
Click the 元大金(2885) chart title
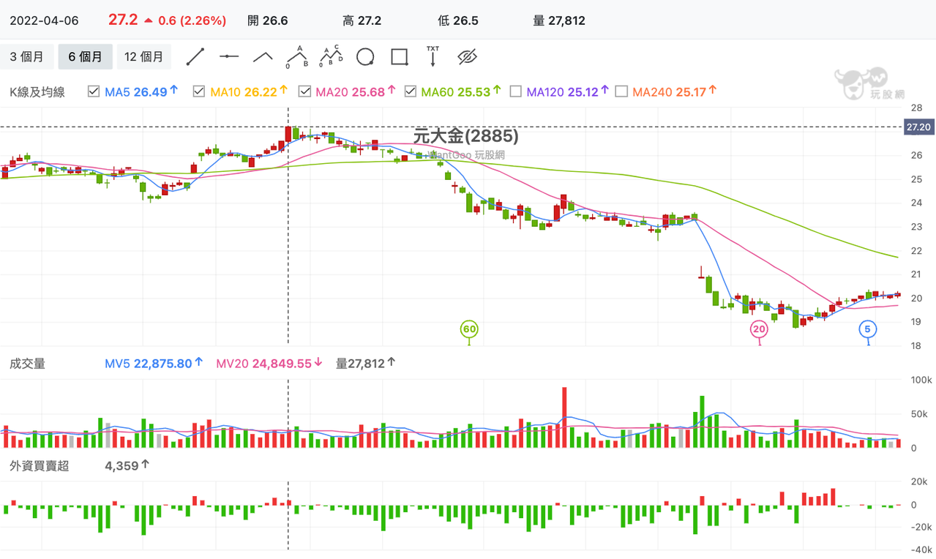click(466, 136)
